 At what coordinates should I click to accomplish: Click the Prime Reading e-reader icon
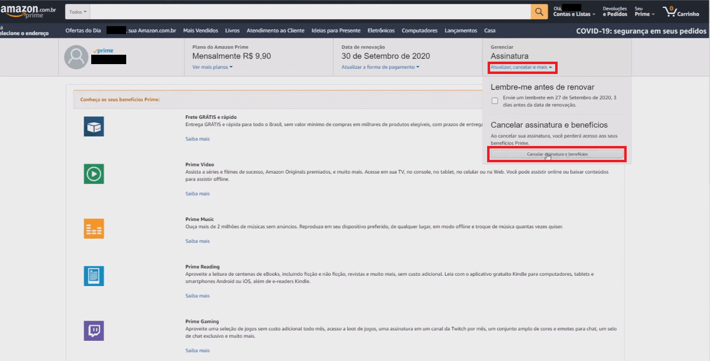coord(94,276)
